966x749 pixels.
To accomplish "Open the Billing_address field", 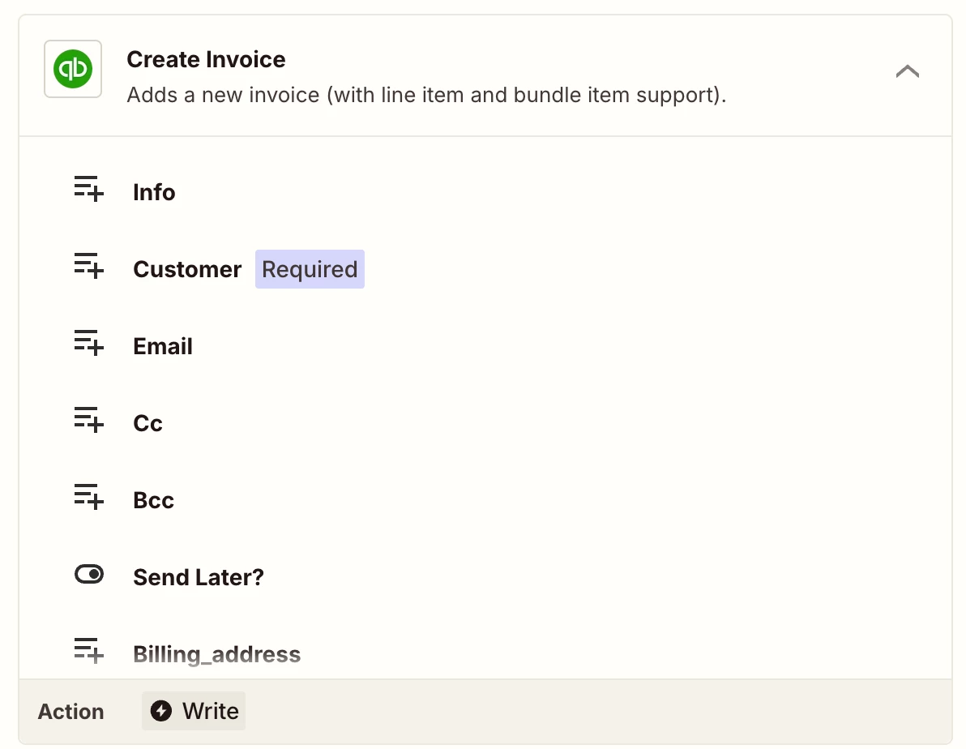I will [x=216, y=655].
